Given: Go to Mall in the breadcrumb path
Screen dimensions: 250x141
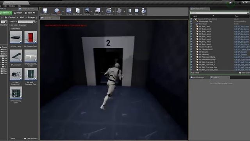Looking at the screenshot, I should 22,17.
